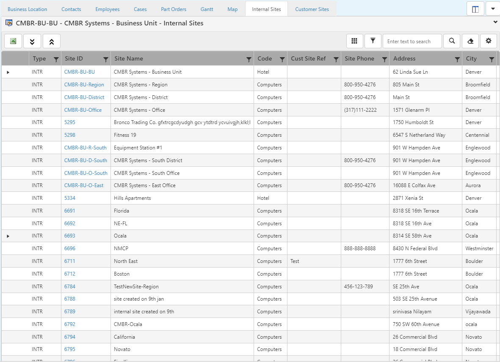Switch to the Customer Sites tab
The width and height of the screenshot is (500, 362).
coord(312,9)
